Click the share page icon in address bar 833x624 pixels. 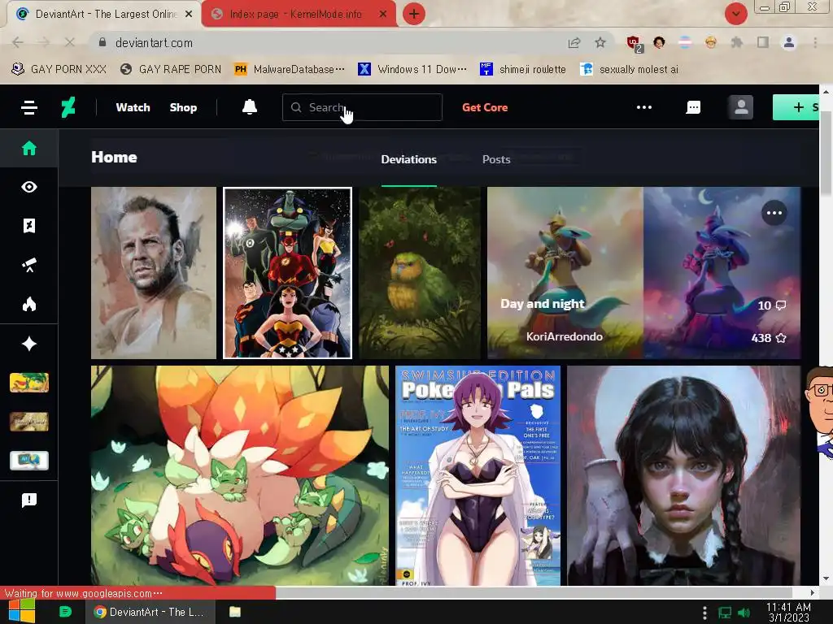(x=574, y=42)
